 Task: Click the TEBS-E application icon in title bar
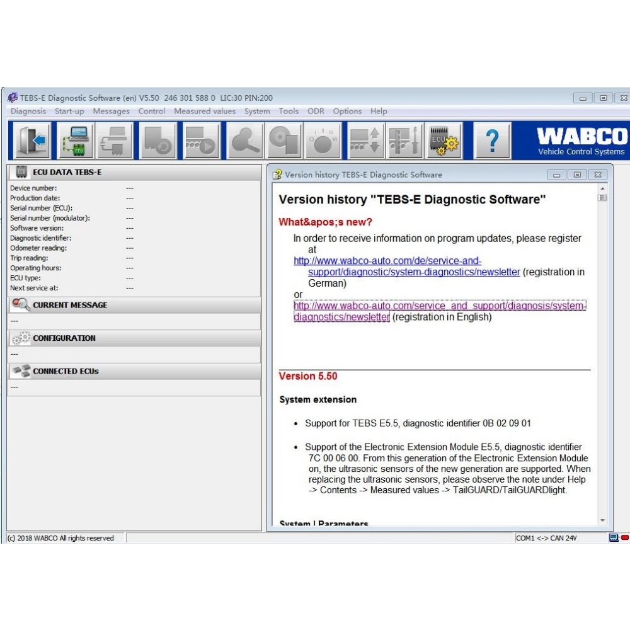(x=13, y=98)
